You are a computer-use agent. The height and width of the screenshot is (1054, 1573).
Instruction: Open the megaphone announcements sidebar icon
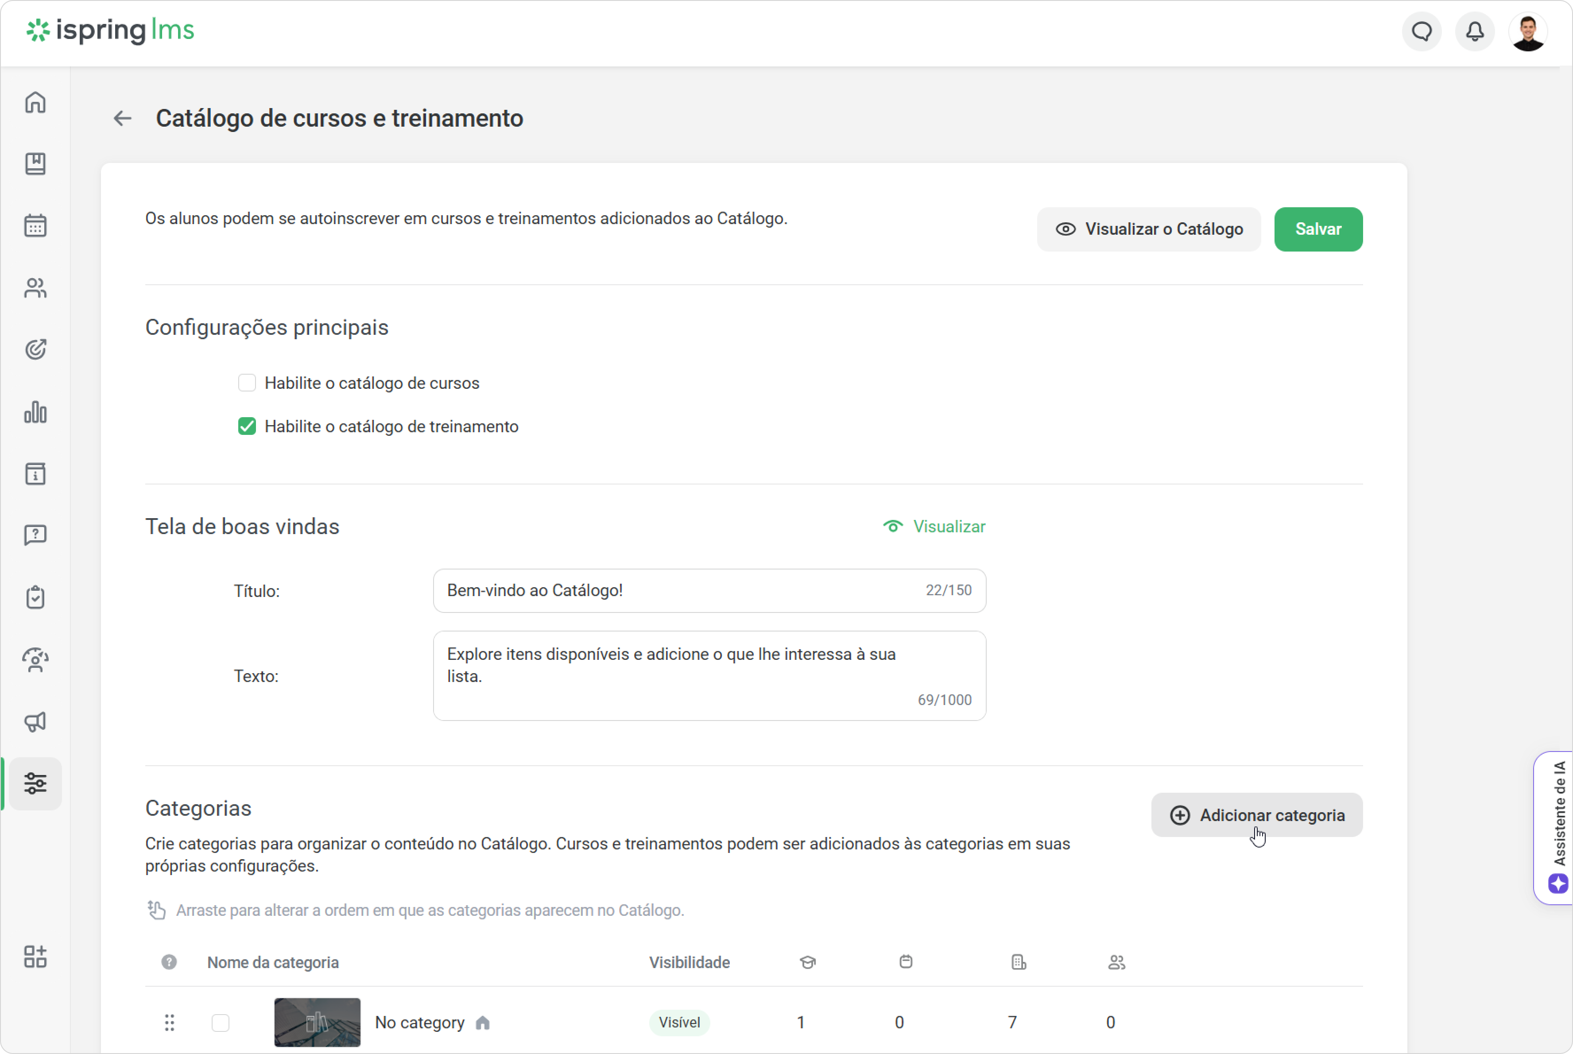35,721
